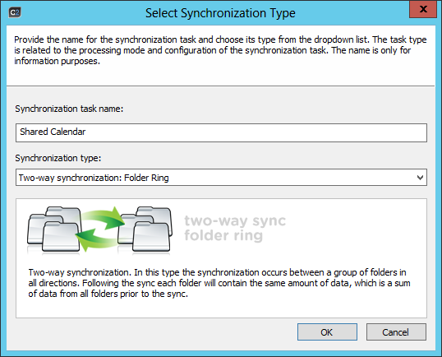Dismiss the dialog with Cancel

[396, 332]
